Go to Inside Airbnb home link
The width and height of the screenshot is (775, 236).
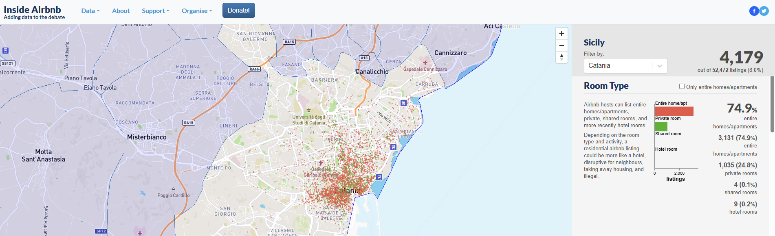pos(34,12)
